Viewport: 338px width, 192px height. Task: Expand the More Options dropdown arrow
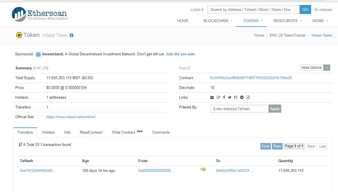coord(327,68)
